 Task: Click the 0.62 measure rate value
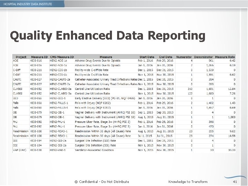(x=232, y=75)
